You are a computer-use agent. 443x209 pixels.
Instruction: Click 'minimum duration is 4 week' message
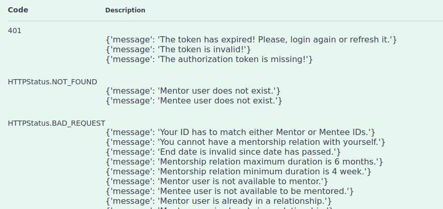[238, 171]
